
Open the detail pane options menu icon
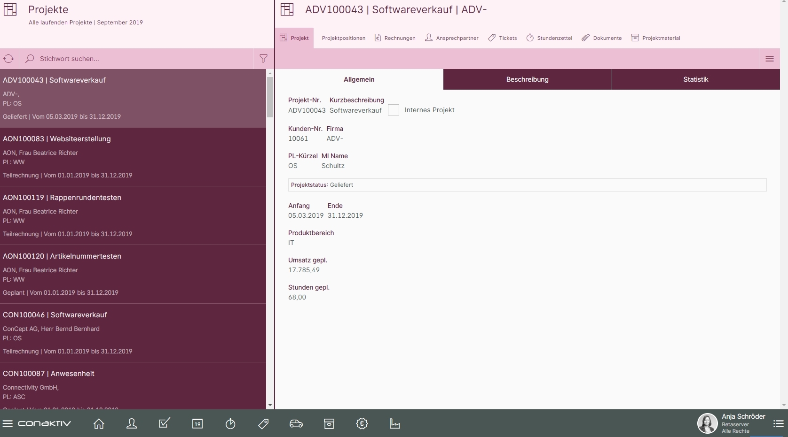pos(770,59)
